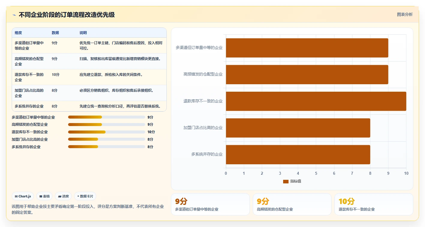The image size is (425, 227).
Task: Click the 指标值 legend label
Action: (x=296, y=181)
